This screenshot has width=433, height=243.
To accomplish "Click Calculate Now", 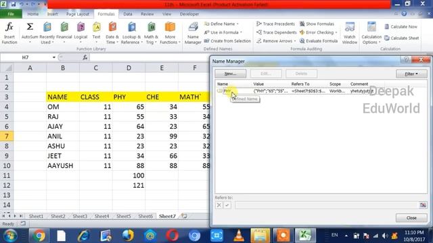I will 401,27.
